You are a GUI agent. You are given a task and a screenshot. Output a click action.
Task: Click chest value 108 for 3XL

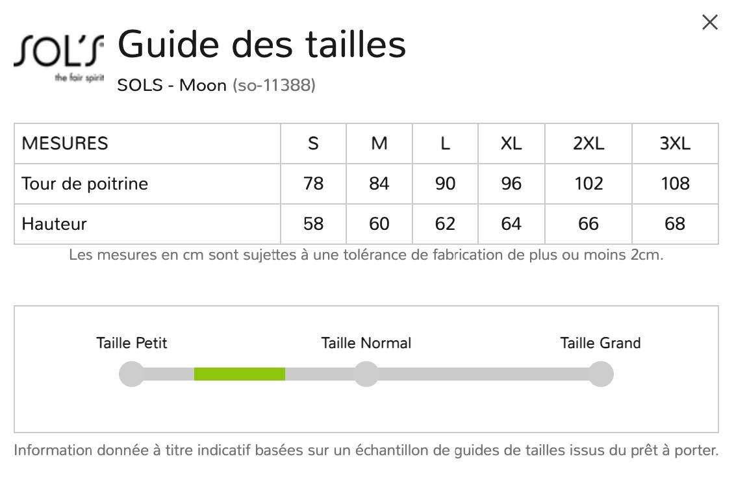coord(675,184)
